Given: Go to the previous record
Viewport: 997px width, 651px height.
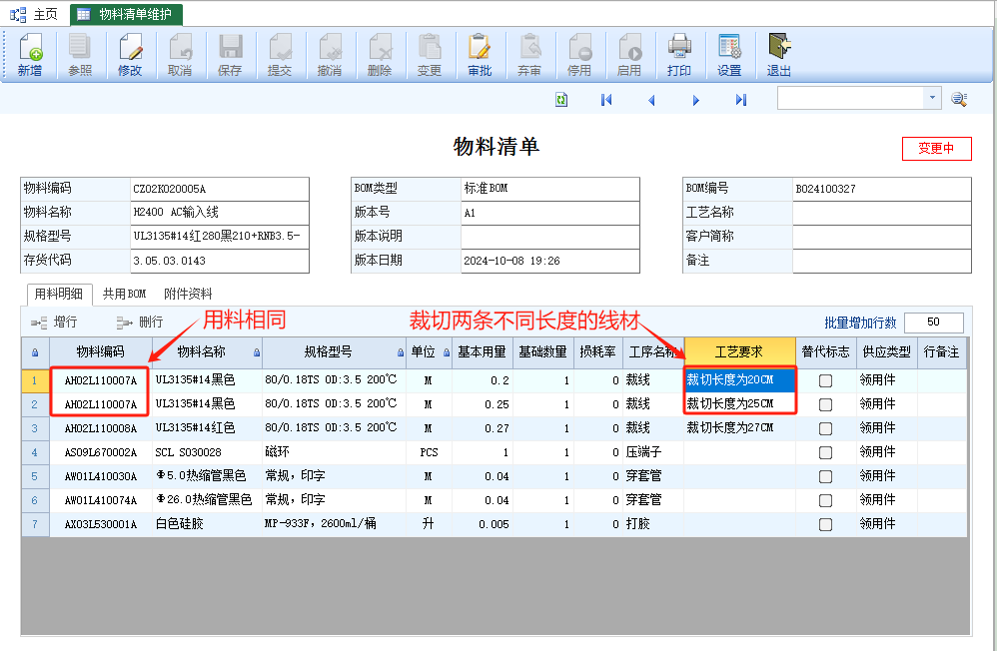Looking at the screenshot, I should click(651, 100).
